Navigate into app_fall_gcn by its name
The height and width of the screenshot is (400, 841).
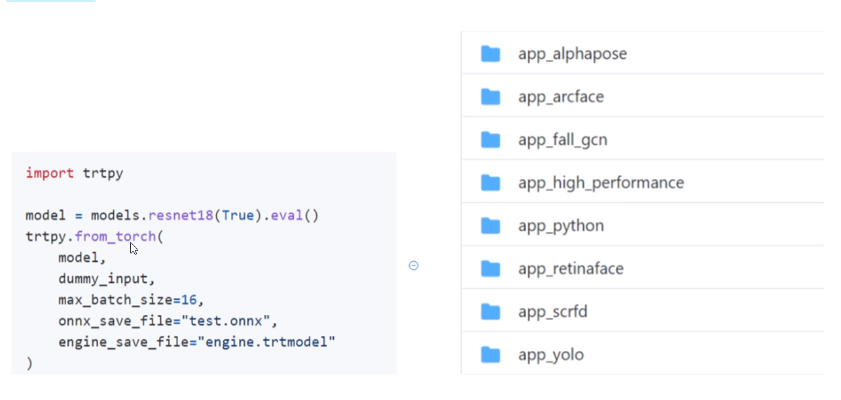tap(562, 140)
